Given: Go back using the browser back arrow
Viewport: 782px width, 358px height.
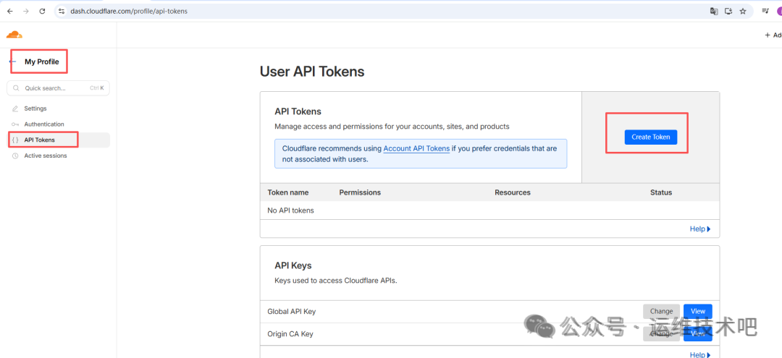Looking at the screenshot, I should tap(10, 11).
